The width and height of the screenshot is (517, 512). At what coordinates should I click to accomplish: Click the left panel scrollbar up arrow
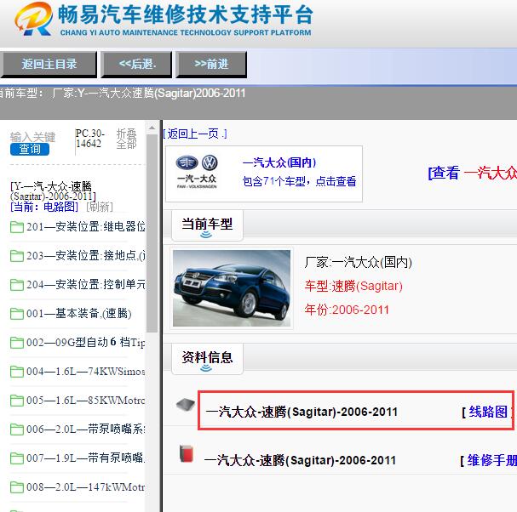152,128
